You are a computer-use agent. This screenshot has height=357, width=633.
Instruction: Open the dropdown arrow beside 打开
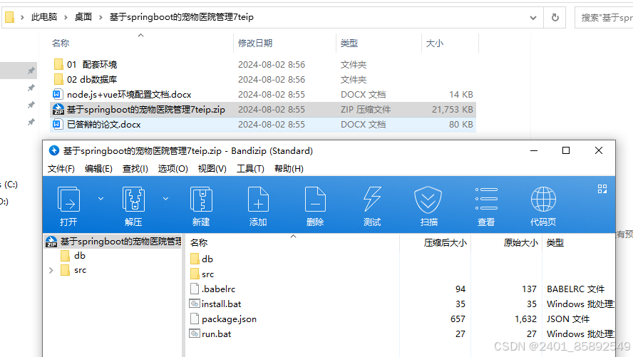101,199
